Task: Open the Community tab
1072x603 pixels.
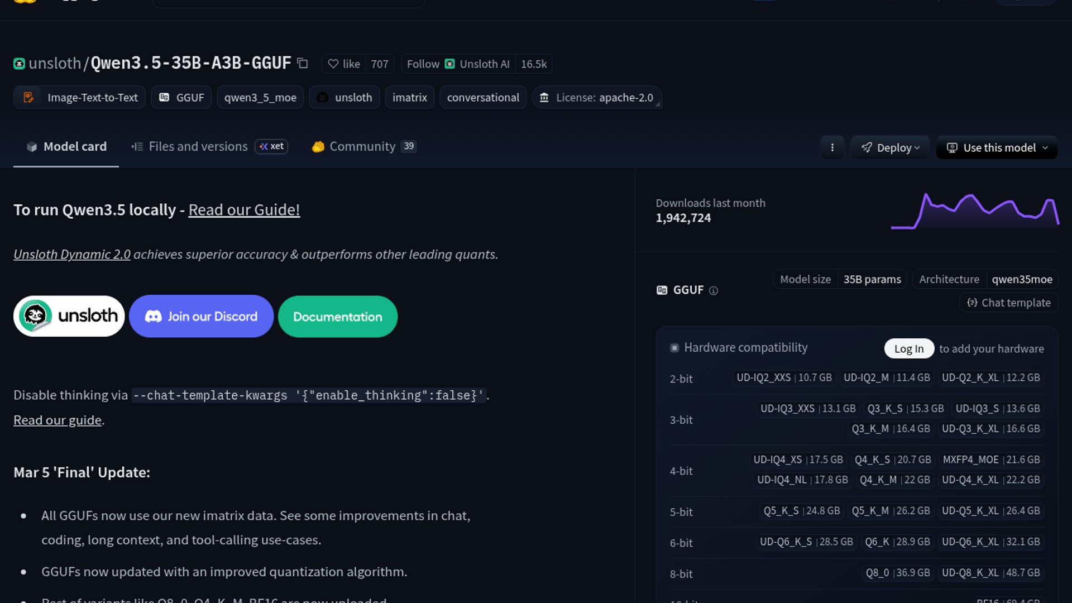Action: click(x=362, y=146)
